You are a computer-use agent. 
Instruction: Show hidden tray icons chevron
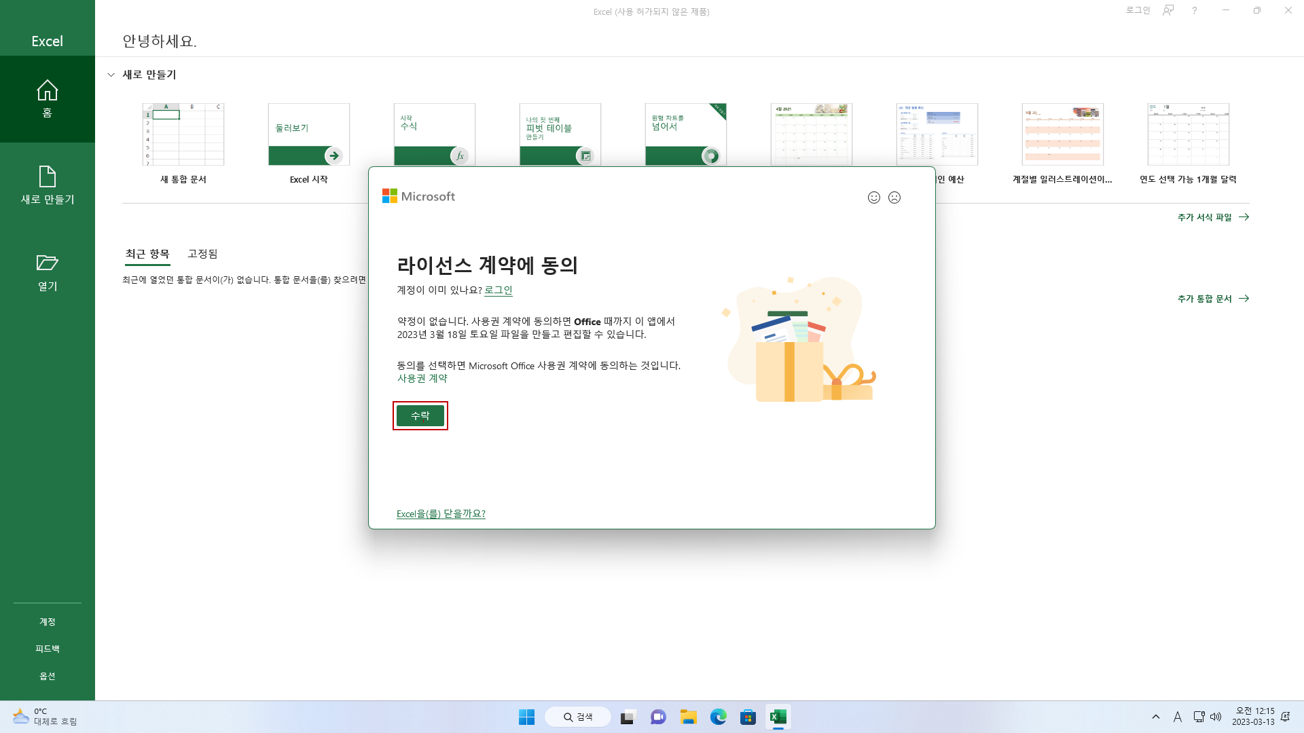(1156, 717)
